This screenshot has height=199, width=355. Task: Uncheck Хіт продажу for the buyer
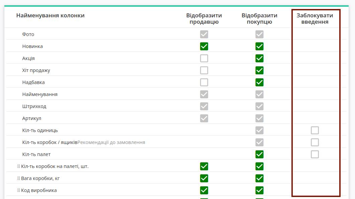(259, 70)
